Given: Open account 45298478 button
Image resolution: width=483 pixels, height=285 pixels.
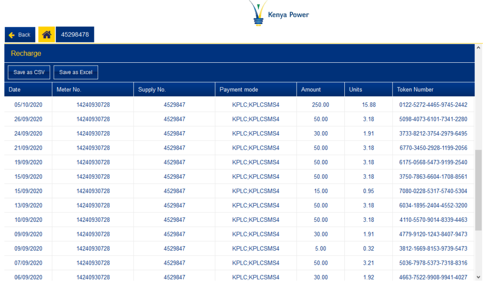Looking at the screenshot, I should coord(75,34).
